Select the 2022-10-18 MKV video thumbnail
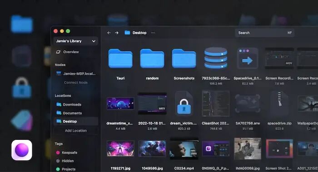 pyautogui.click(x=152, y=104)
